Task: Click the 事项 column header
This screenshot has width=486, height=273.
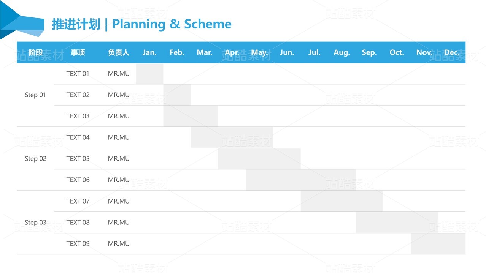Action: (x=78, y=52)
